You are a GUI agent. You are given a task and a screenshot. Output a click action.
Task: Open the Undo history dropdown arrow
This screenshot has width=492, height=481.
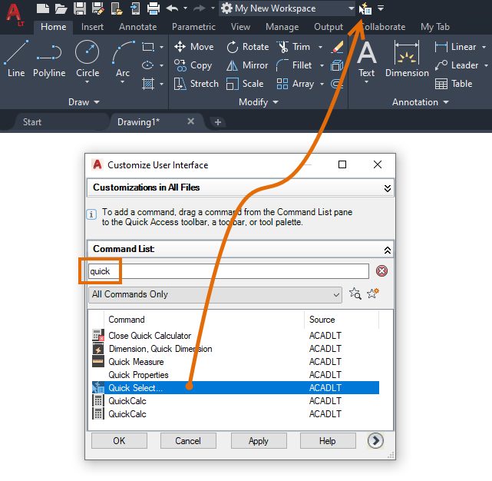pos(186,8)
